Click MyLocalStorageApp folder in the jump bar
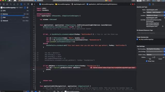 [63, 4]
